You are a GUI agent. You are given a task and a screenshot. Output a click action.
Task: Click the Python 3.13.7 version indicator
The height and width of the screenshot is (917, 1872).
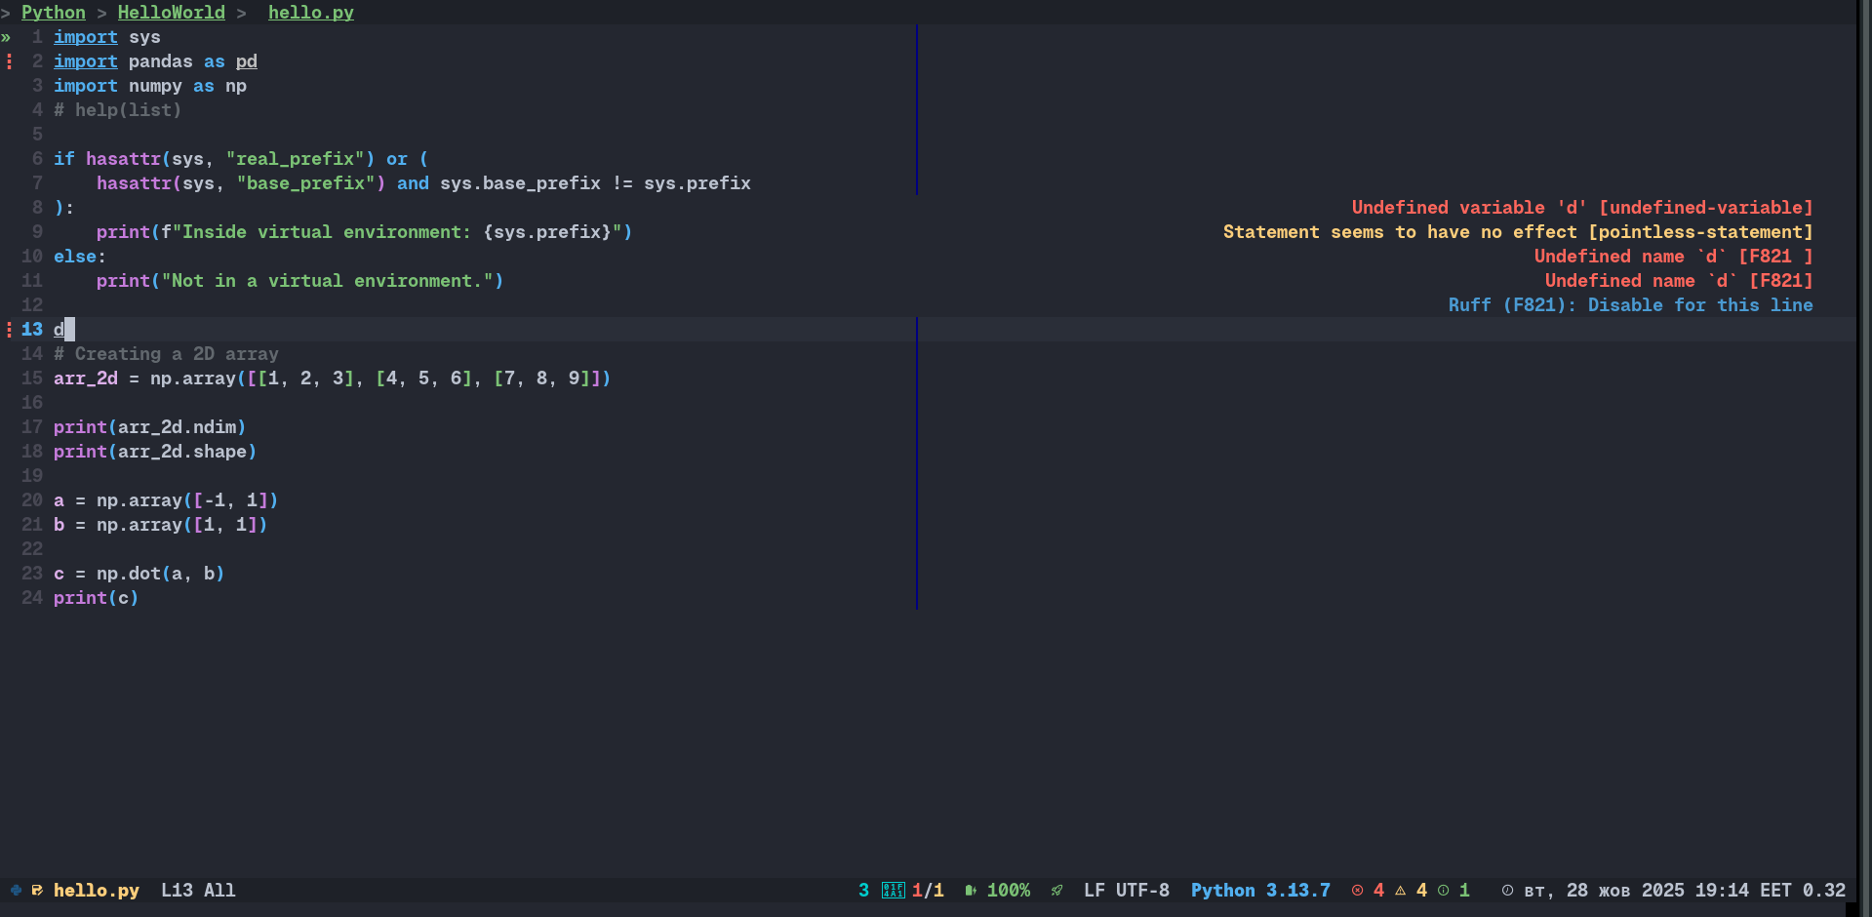1259,890
